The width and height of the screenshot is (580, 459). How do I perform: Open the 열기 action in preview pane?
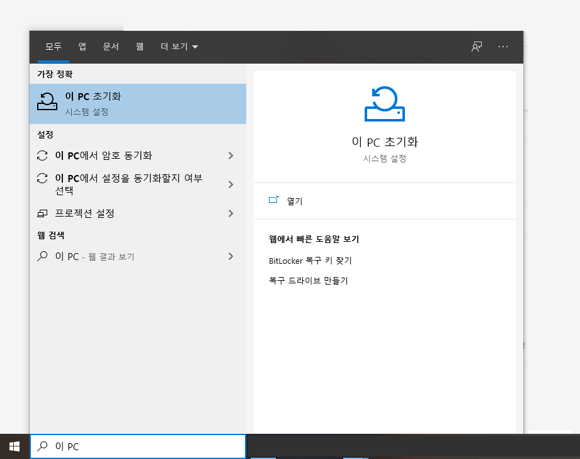[x=385, y=201]
